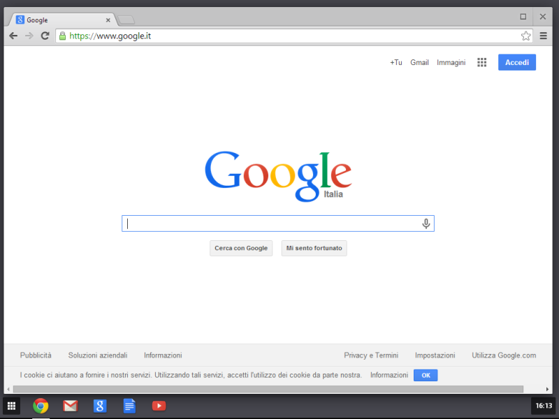This screenshot has width=559, height=419.
Task: Open Gmail from the shelf
Action: tap(71, 406)
